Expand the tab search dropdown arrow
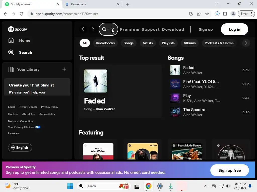Image resolution: width=257 pixels, height=192 pixels. pyautogui.click(x=217, y=3)
